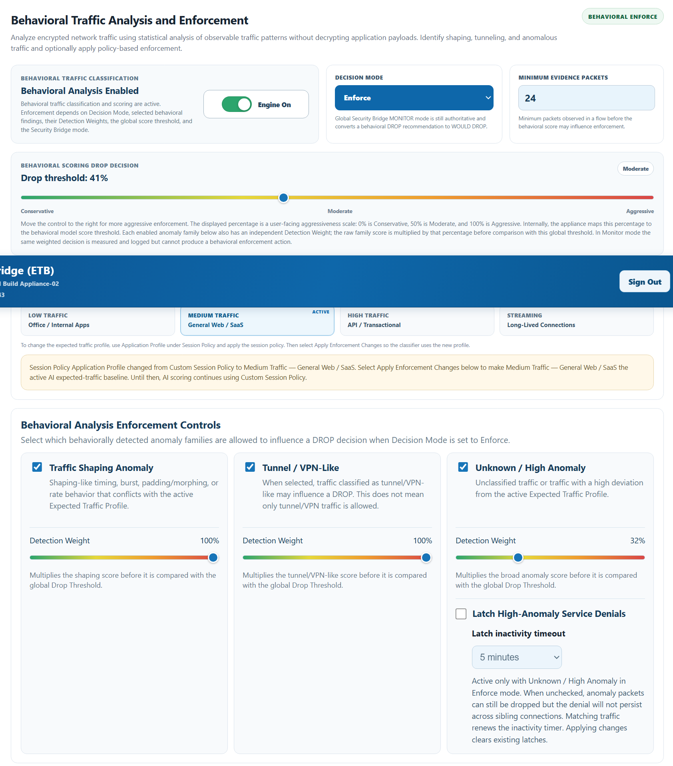Enable Latch High-Anomaly Service Denials checkbox
This screenshot has width=673, height=766.
461,614
